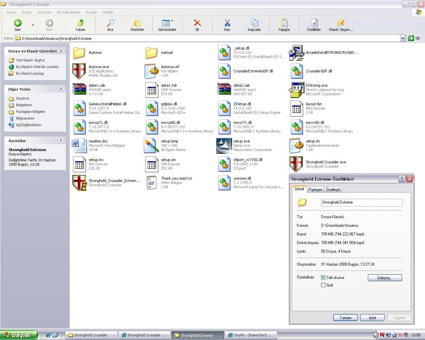Click Yeni klasör oluştur link
This screenshot has width=425, height=340.
30,60
